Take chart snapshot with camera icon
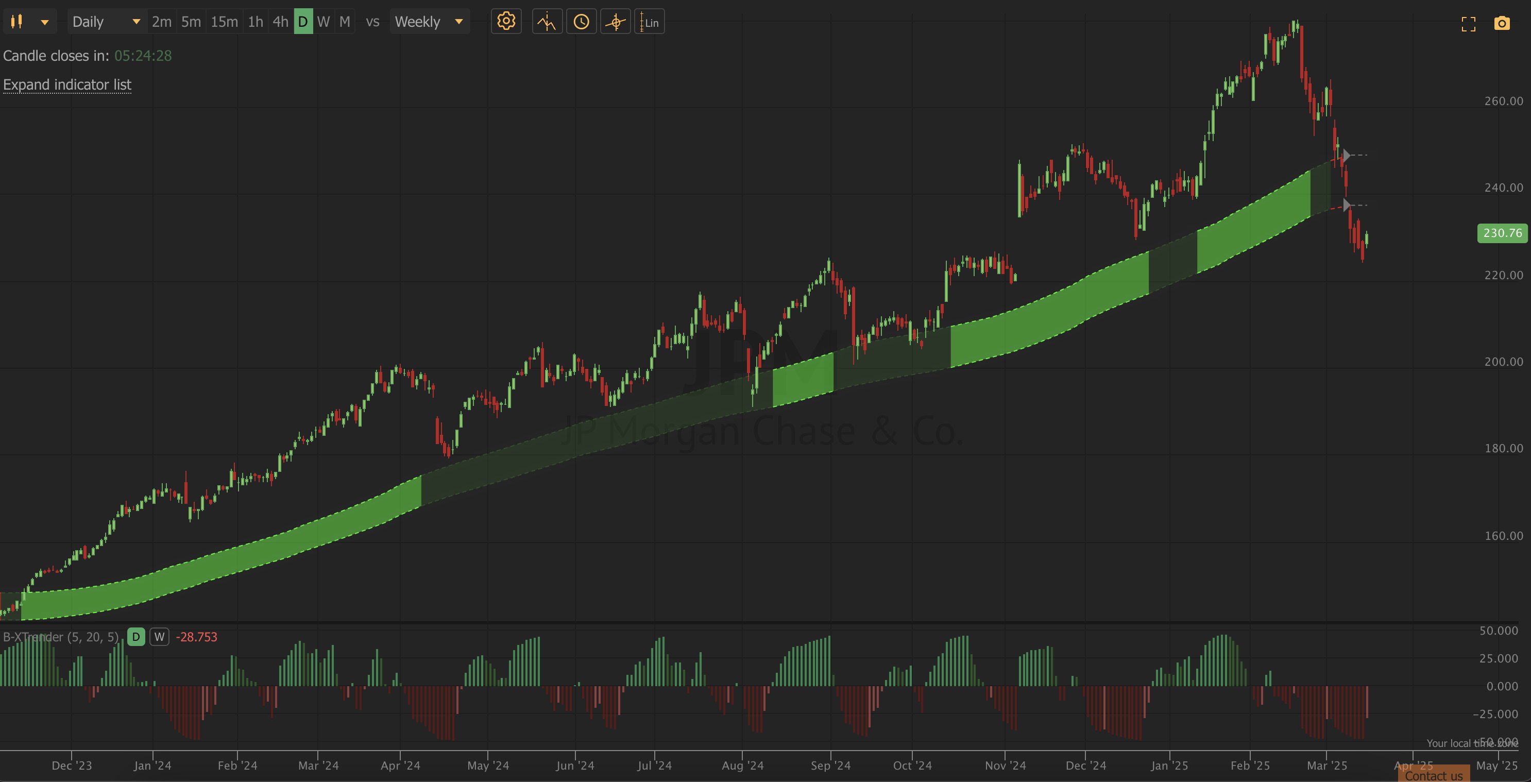This screenshot has width=1531, height=782. point(1501,24)
